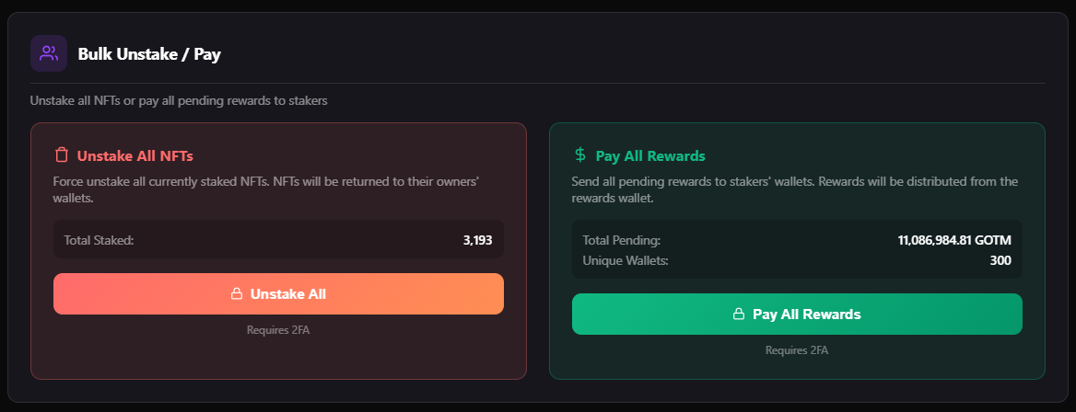Click the red Unstake All NFTs title
This screenshot has width=1076, height=412.
(x=134, y=155)
